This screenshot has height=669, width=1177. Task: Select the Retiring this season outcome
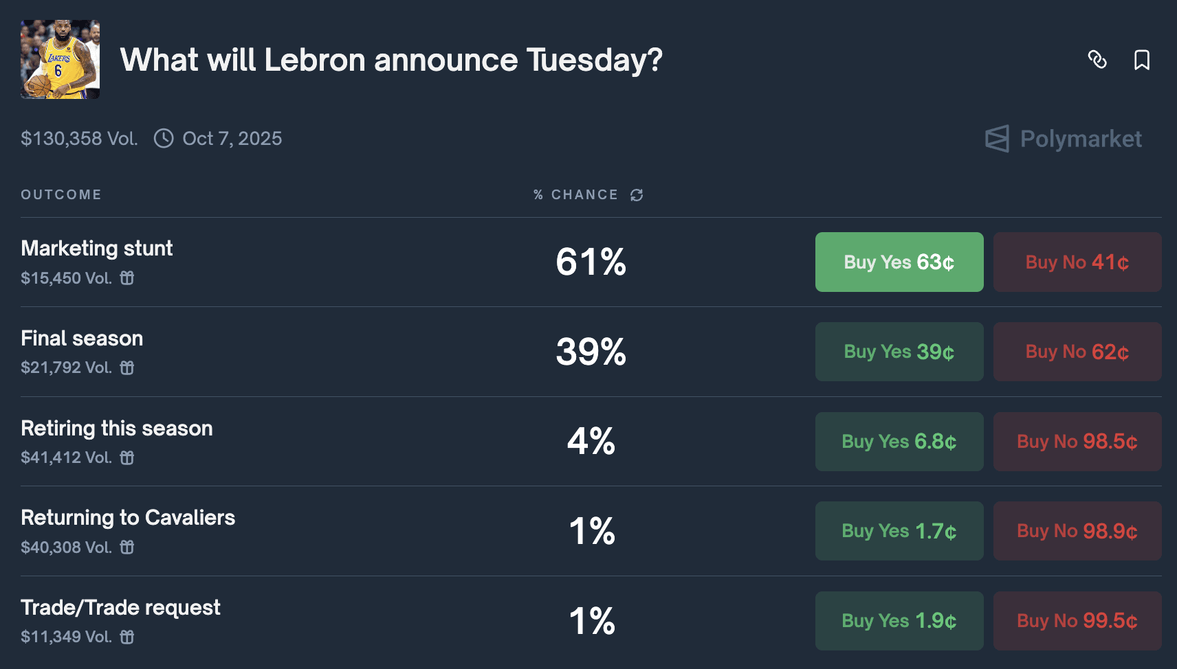(117, 429)
